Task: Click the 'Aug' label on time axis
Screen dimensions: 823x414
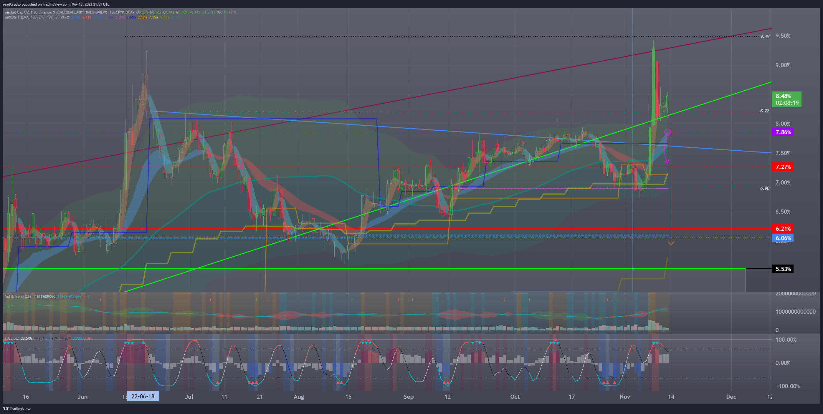Action: [299, 397]
